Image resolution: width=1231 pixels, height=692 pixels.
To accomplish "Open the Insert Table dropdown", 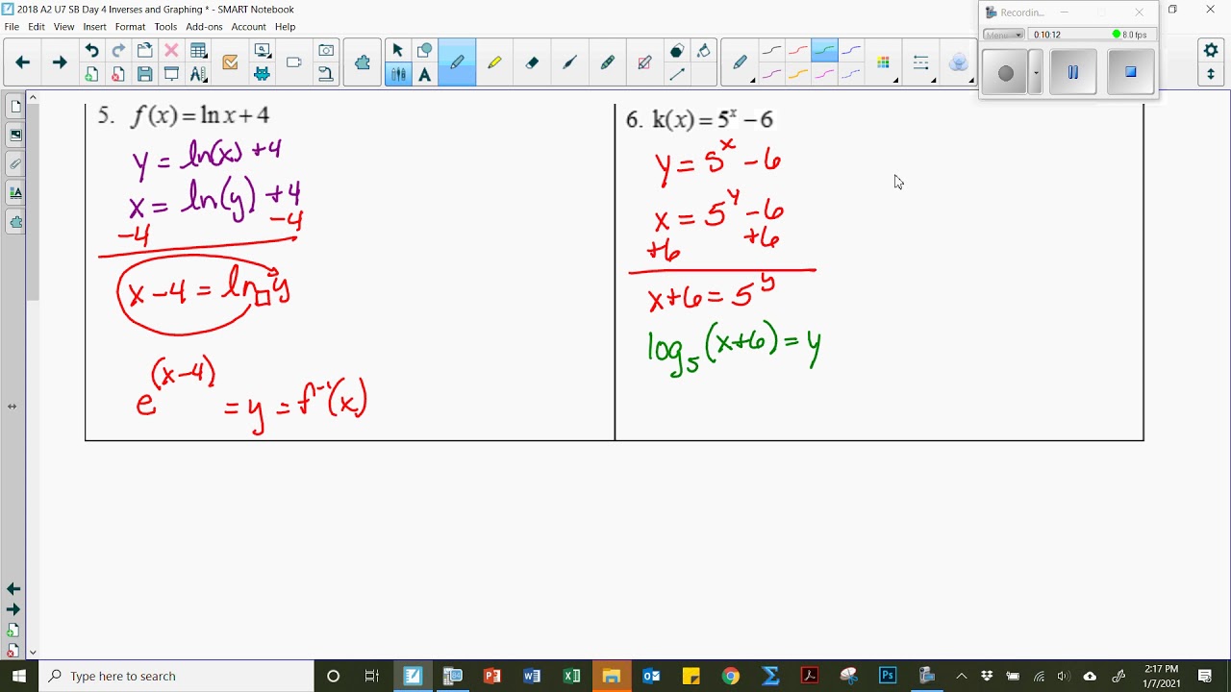I will (198, 51).
